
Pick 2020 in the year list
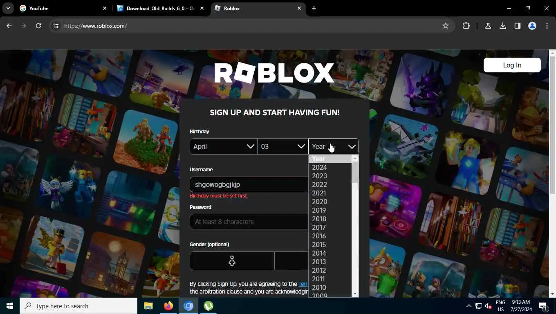point(330,202)
